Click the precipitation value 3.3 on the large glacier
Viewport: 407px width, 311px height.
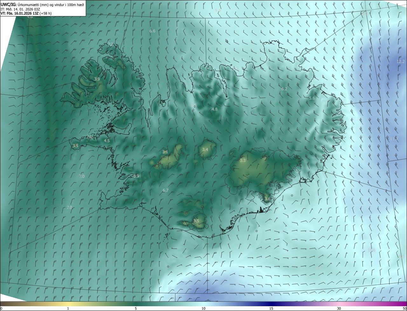pos(243,161)
